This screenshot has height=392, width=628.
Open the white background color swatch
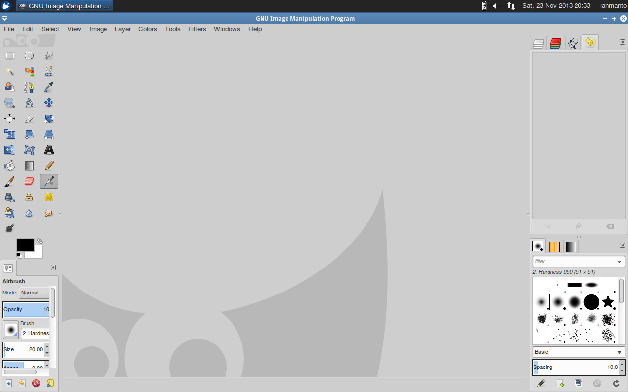coord(38,254)
